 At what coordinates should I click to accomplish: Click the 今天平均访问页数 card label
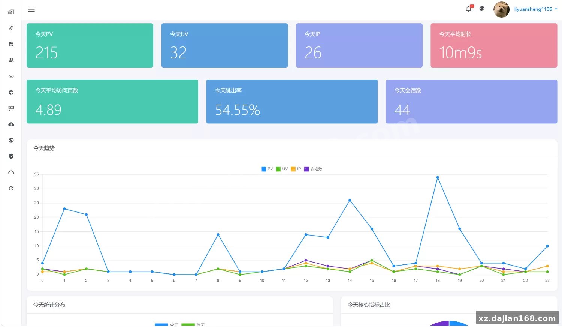pyautogui.click(x=57, y=90)
